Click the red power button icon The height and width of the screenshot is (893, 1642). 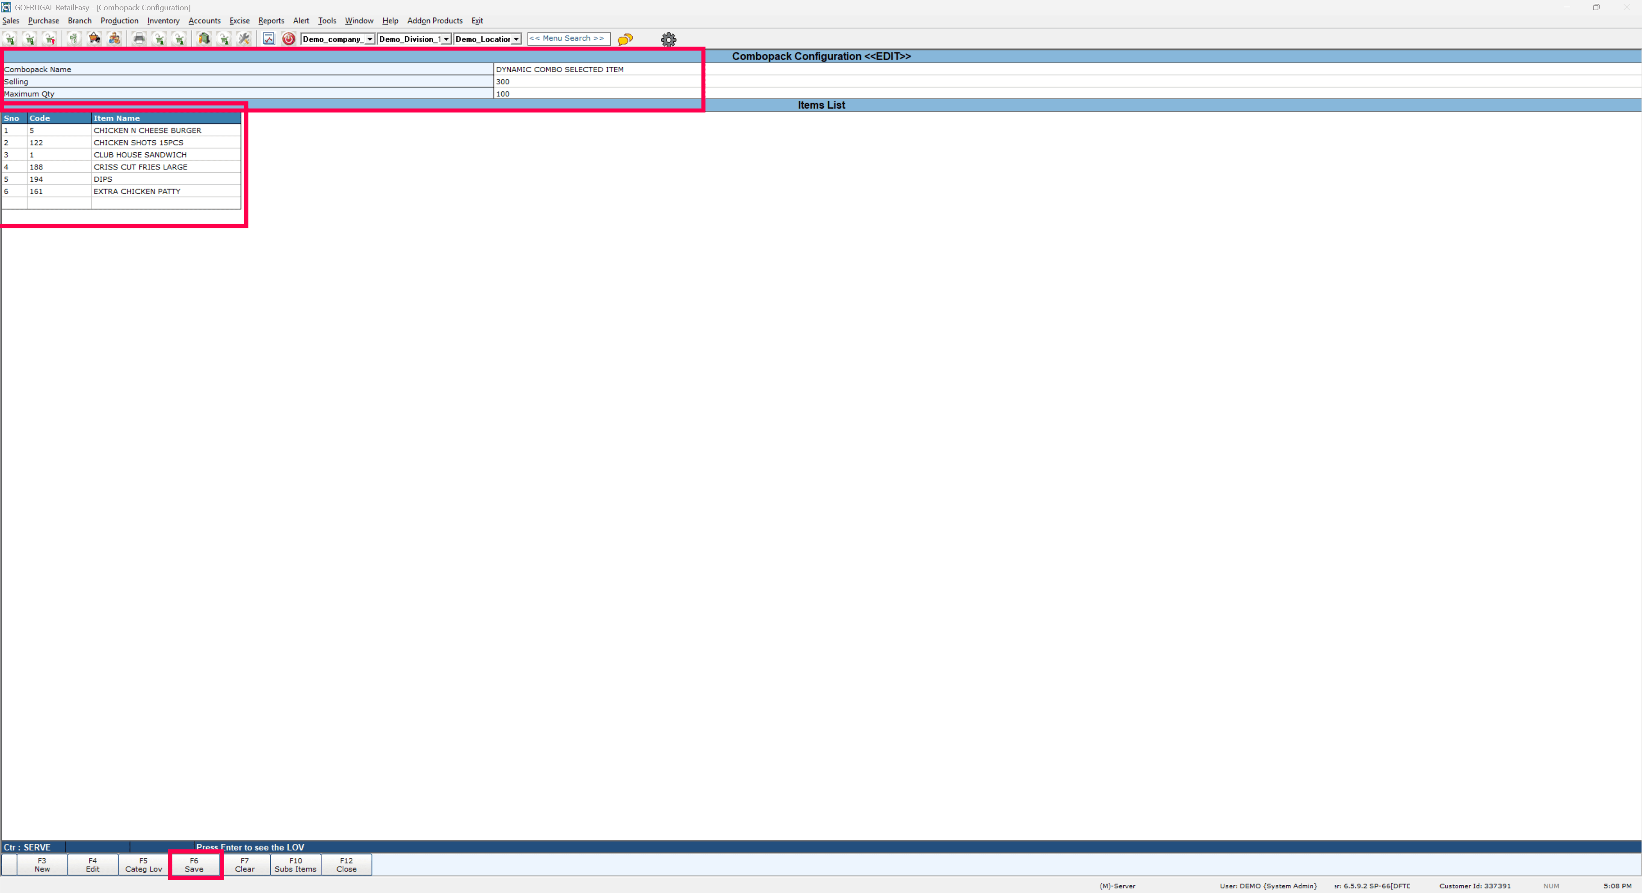pos(289,39)
